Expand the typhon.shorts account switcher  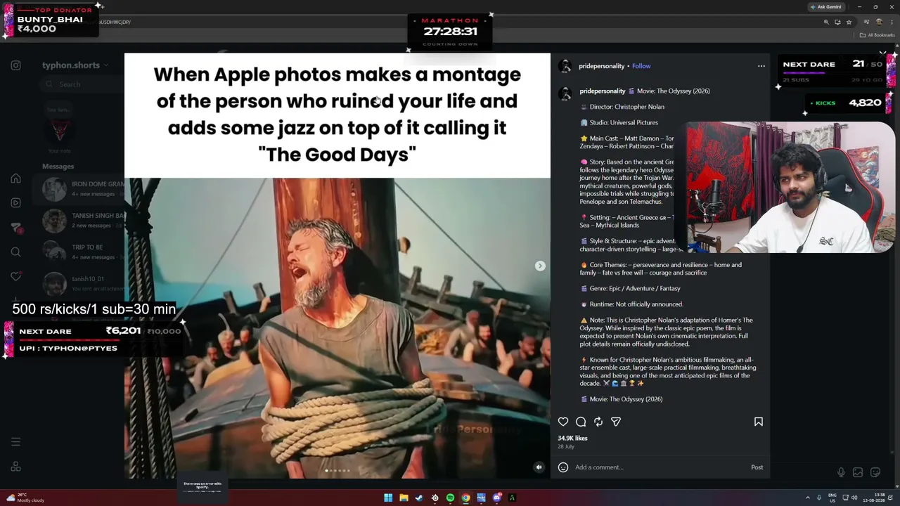(75, 65)
